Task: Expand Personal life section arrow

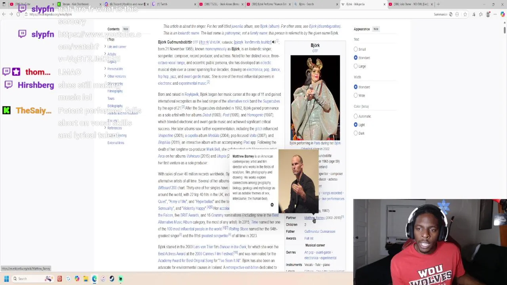Action: 105,68
